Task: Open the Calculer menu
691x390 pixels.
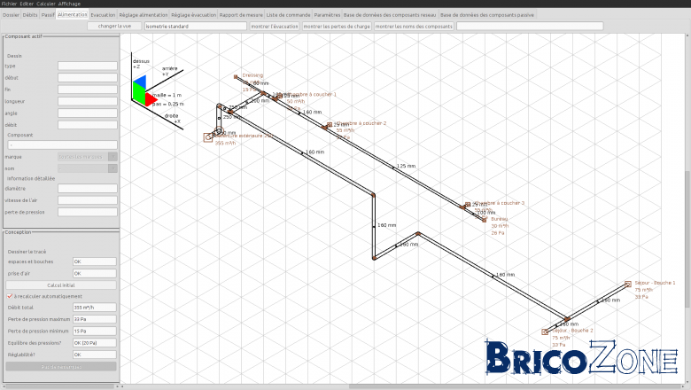Action: (46, 4)
